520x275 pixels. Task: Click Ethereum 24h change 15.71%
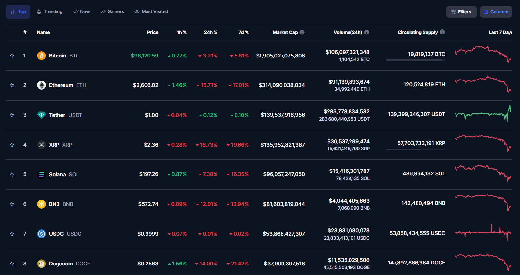pos(207,85)
